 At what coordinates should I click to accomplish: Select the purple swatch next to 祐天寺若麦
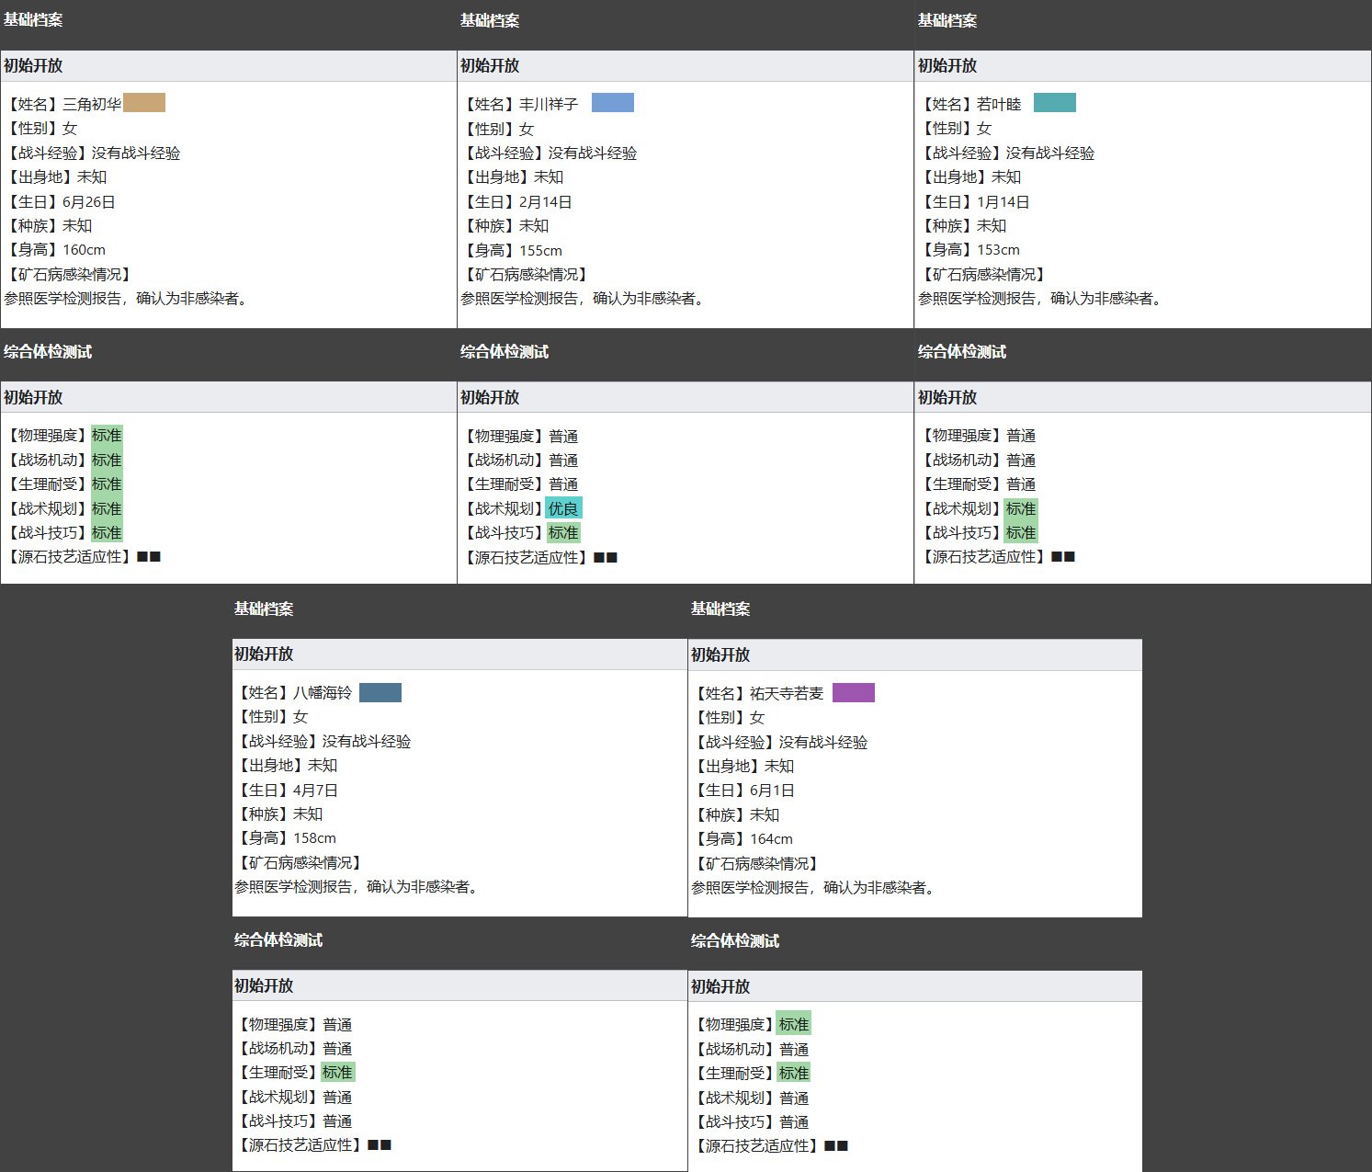[854, 693]
